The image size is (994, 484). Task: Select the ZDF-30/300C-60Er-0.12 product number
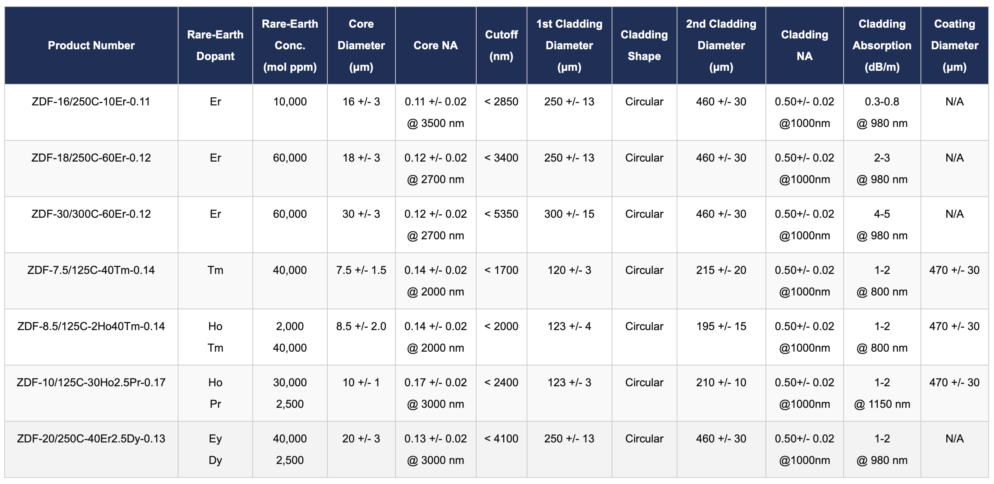tap(91, 214)
